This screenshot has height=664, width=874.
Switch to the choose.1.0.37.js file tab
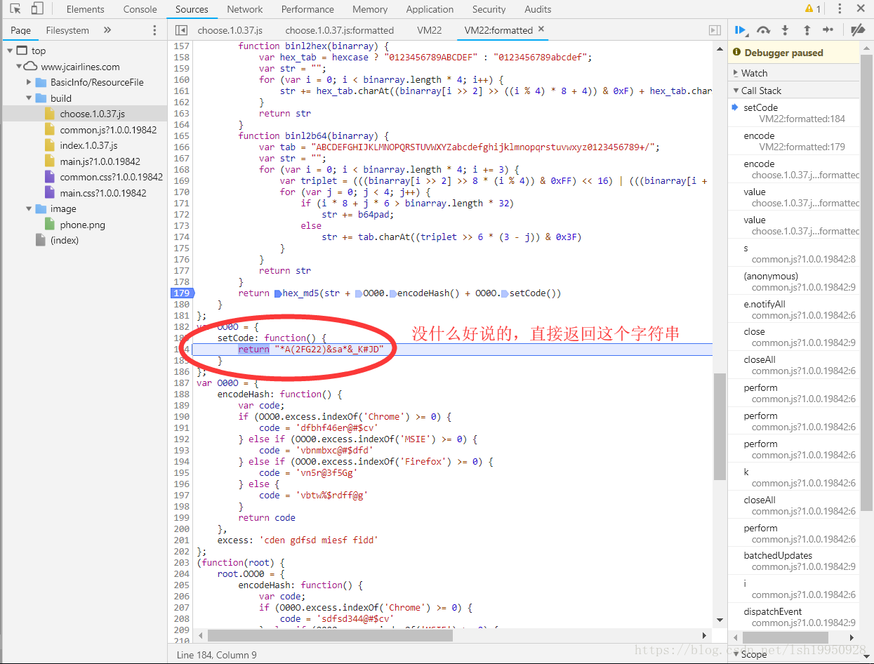(x=230, y=30)
